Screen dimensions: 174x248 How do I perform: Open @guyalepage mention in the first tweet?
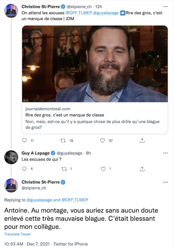coord(106,13)
